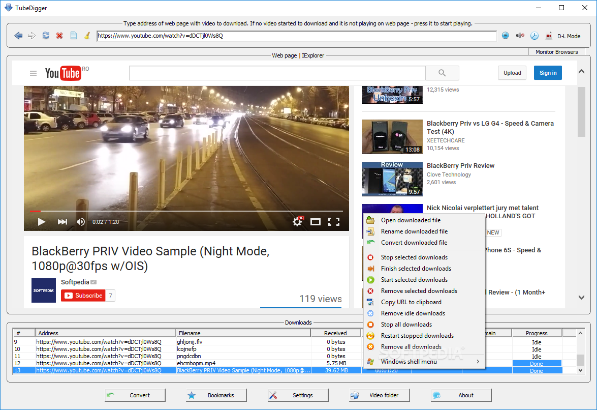Screen dimensions: 597x410
Task: Click the web address URL field
Action: point(297,36)
